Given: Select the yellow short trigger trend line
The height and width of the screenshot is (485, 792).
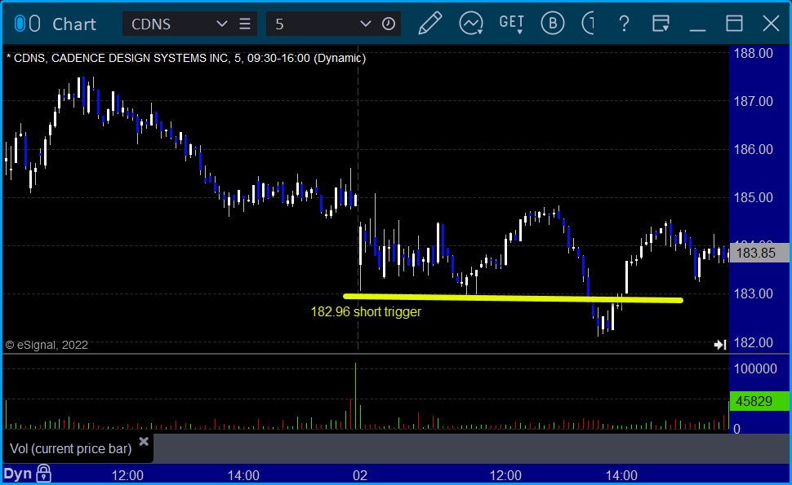Looking at the screenshot, I should 513,298.
